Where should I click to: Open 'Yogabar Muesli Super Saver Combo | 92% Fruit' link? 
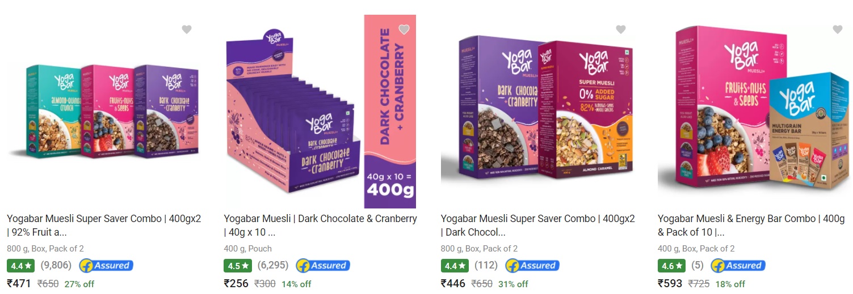pos(104,225)
